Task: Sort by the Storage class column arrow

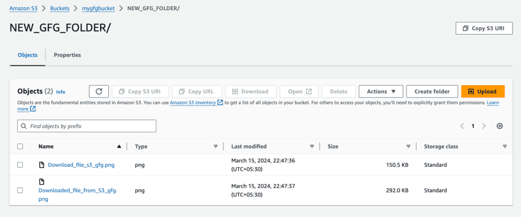Action: 505,146
